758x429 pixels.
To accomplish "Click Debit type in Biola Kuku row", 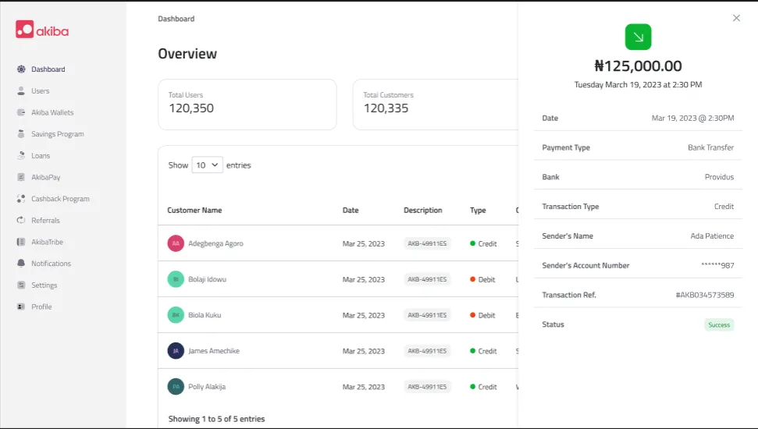I will click(x=482, y=315).
